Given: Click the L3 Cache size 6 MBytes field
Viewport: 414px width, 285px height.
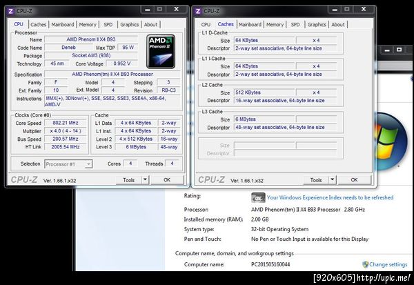Looking at the screenshot, I should (x=264, y=119).
